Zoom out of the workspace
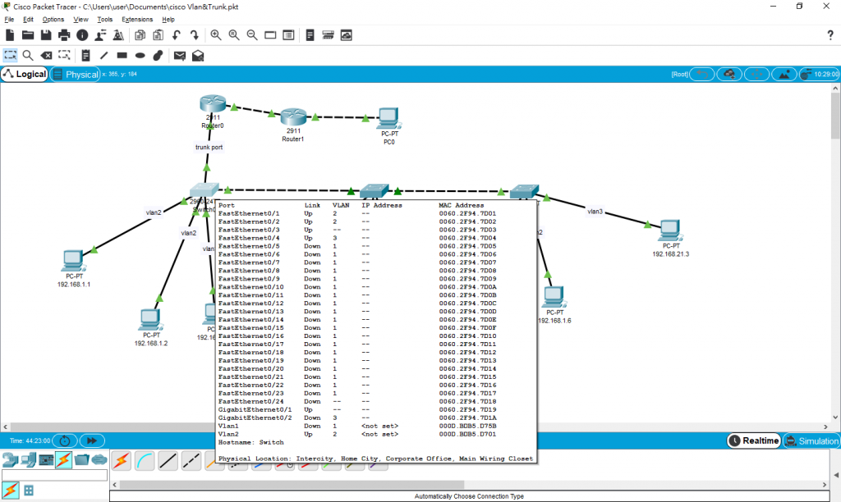This screenshot has width=841, height=502. point(252,35)
